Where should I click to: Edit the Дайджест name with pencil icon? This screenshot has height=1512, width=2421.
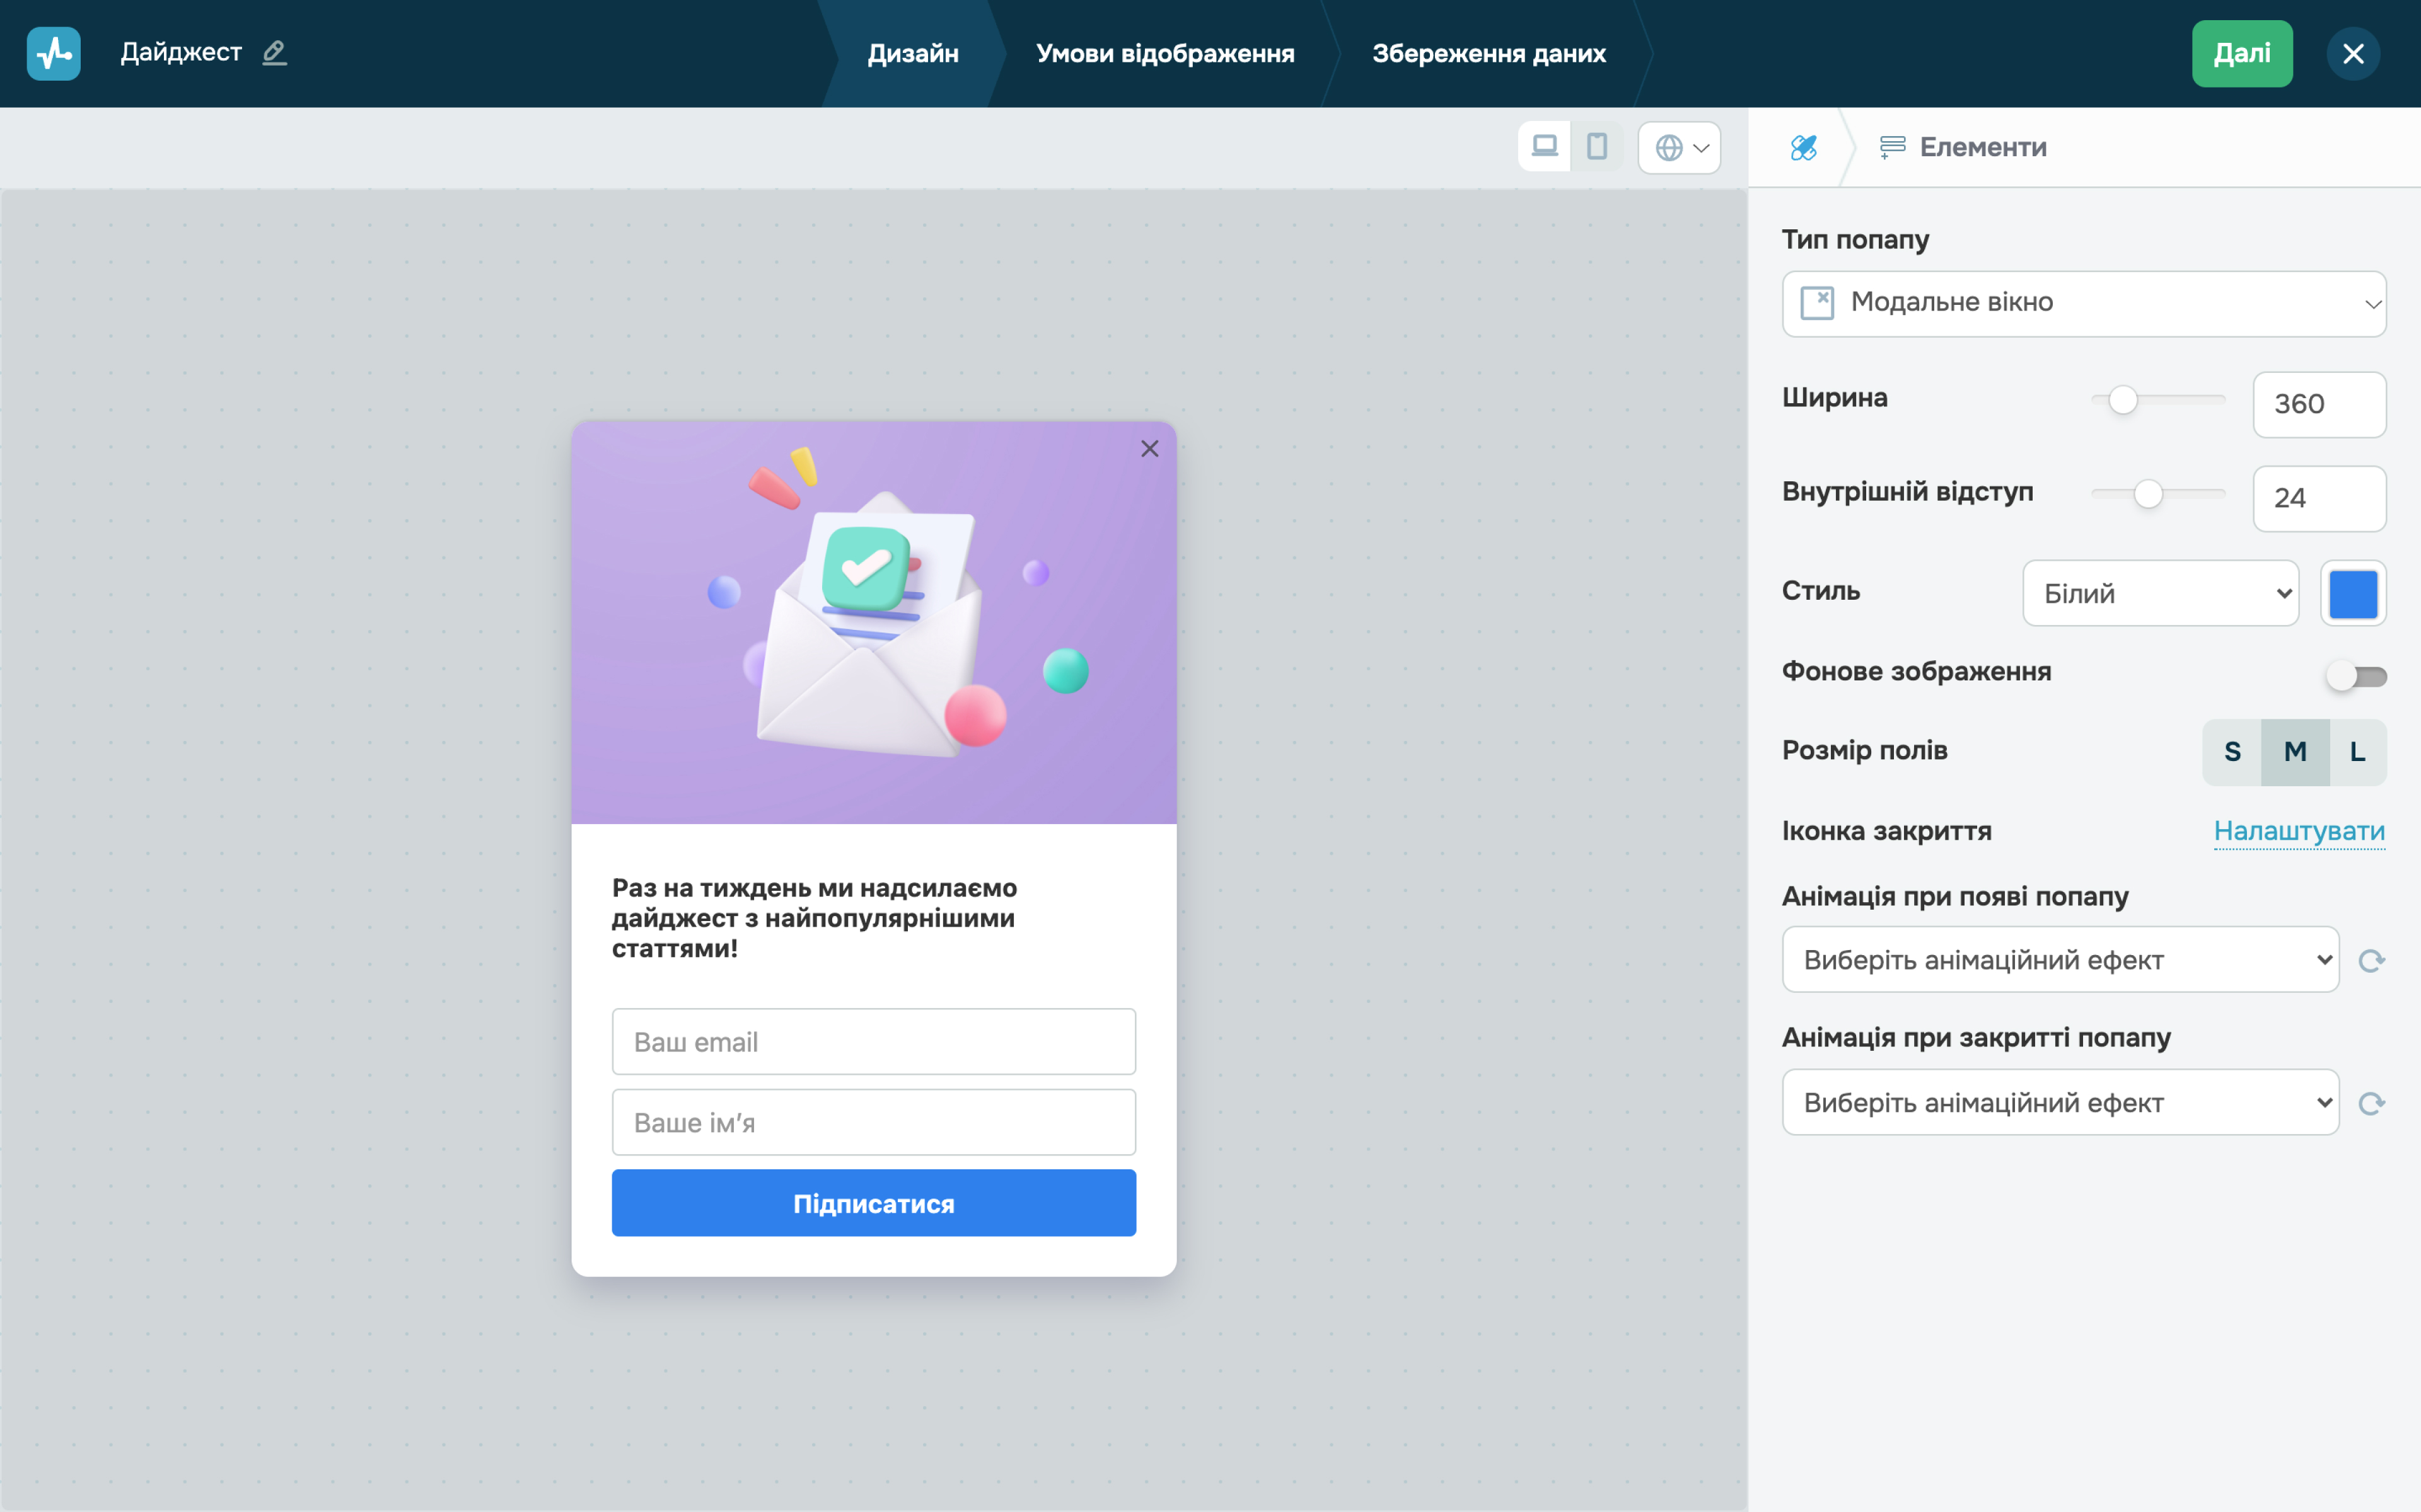tap(274, 53)
